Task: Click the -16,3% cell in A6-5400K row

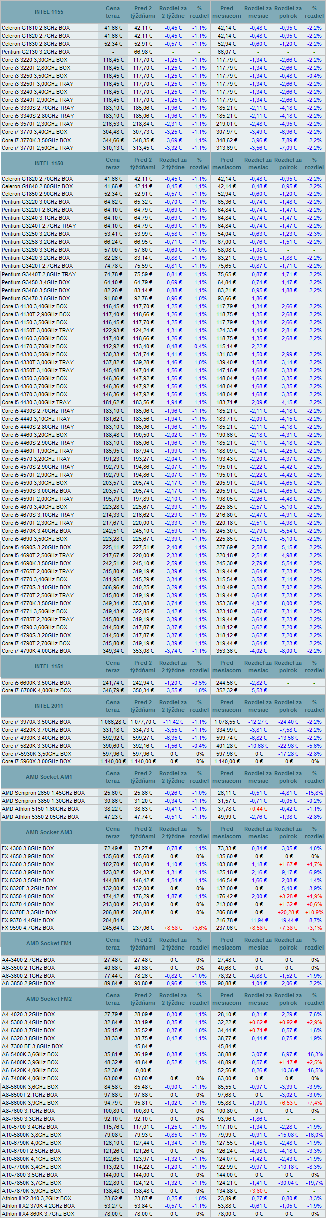Action: point(314,1054)
